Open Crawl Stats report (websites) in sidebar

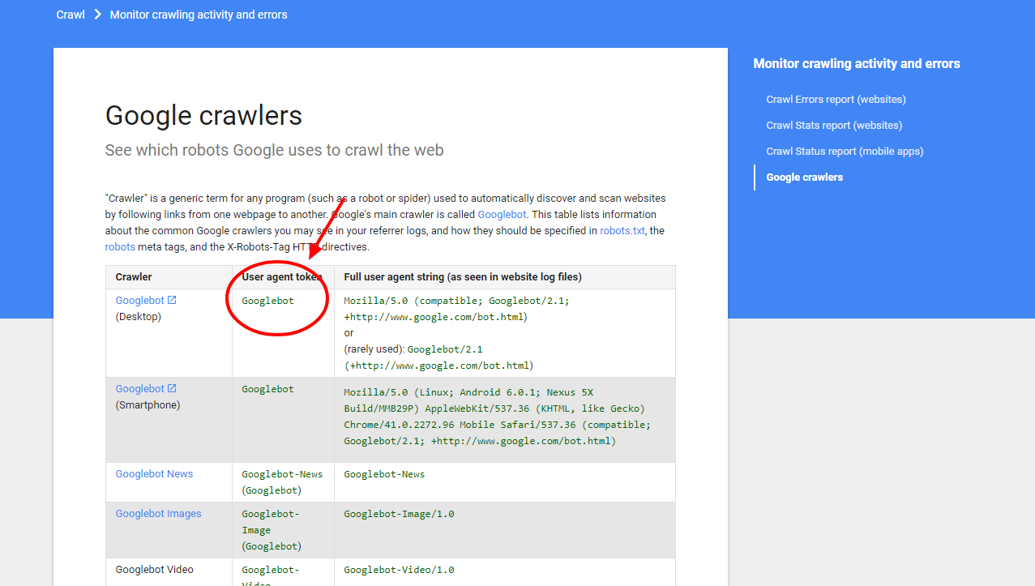833,125
